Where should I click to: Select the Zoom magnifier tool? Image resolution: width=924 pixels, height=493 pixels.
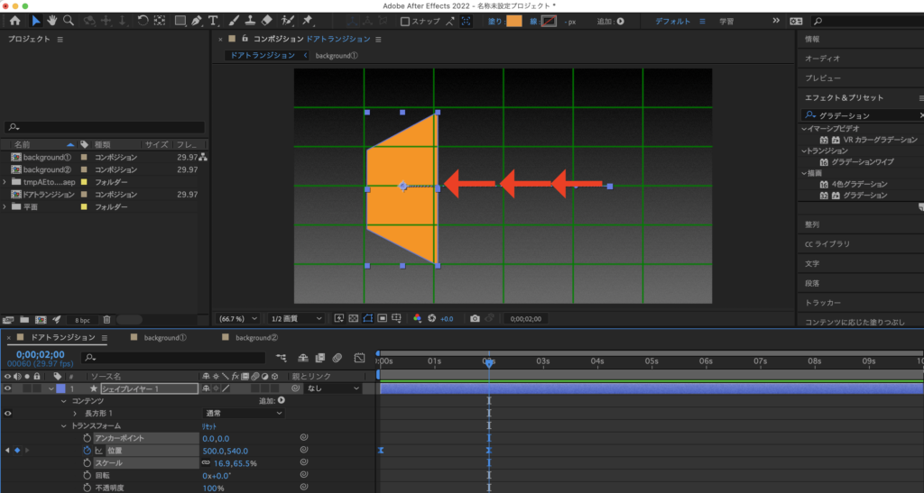pyautogui.click(x=69, y=21)
